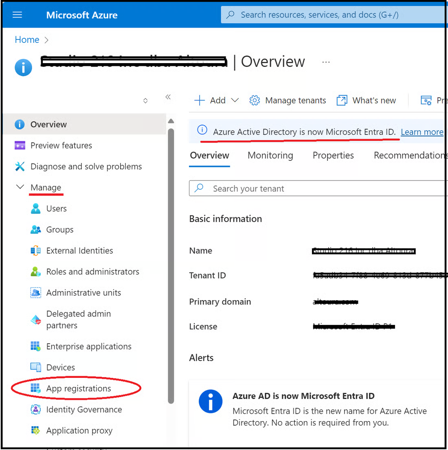Click the Tenant ID label
448x450 pixels.
pos(207,276)
